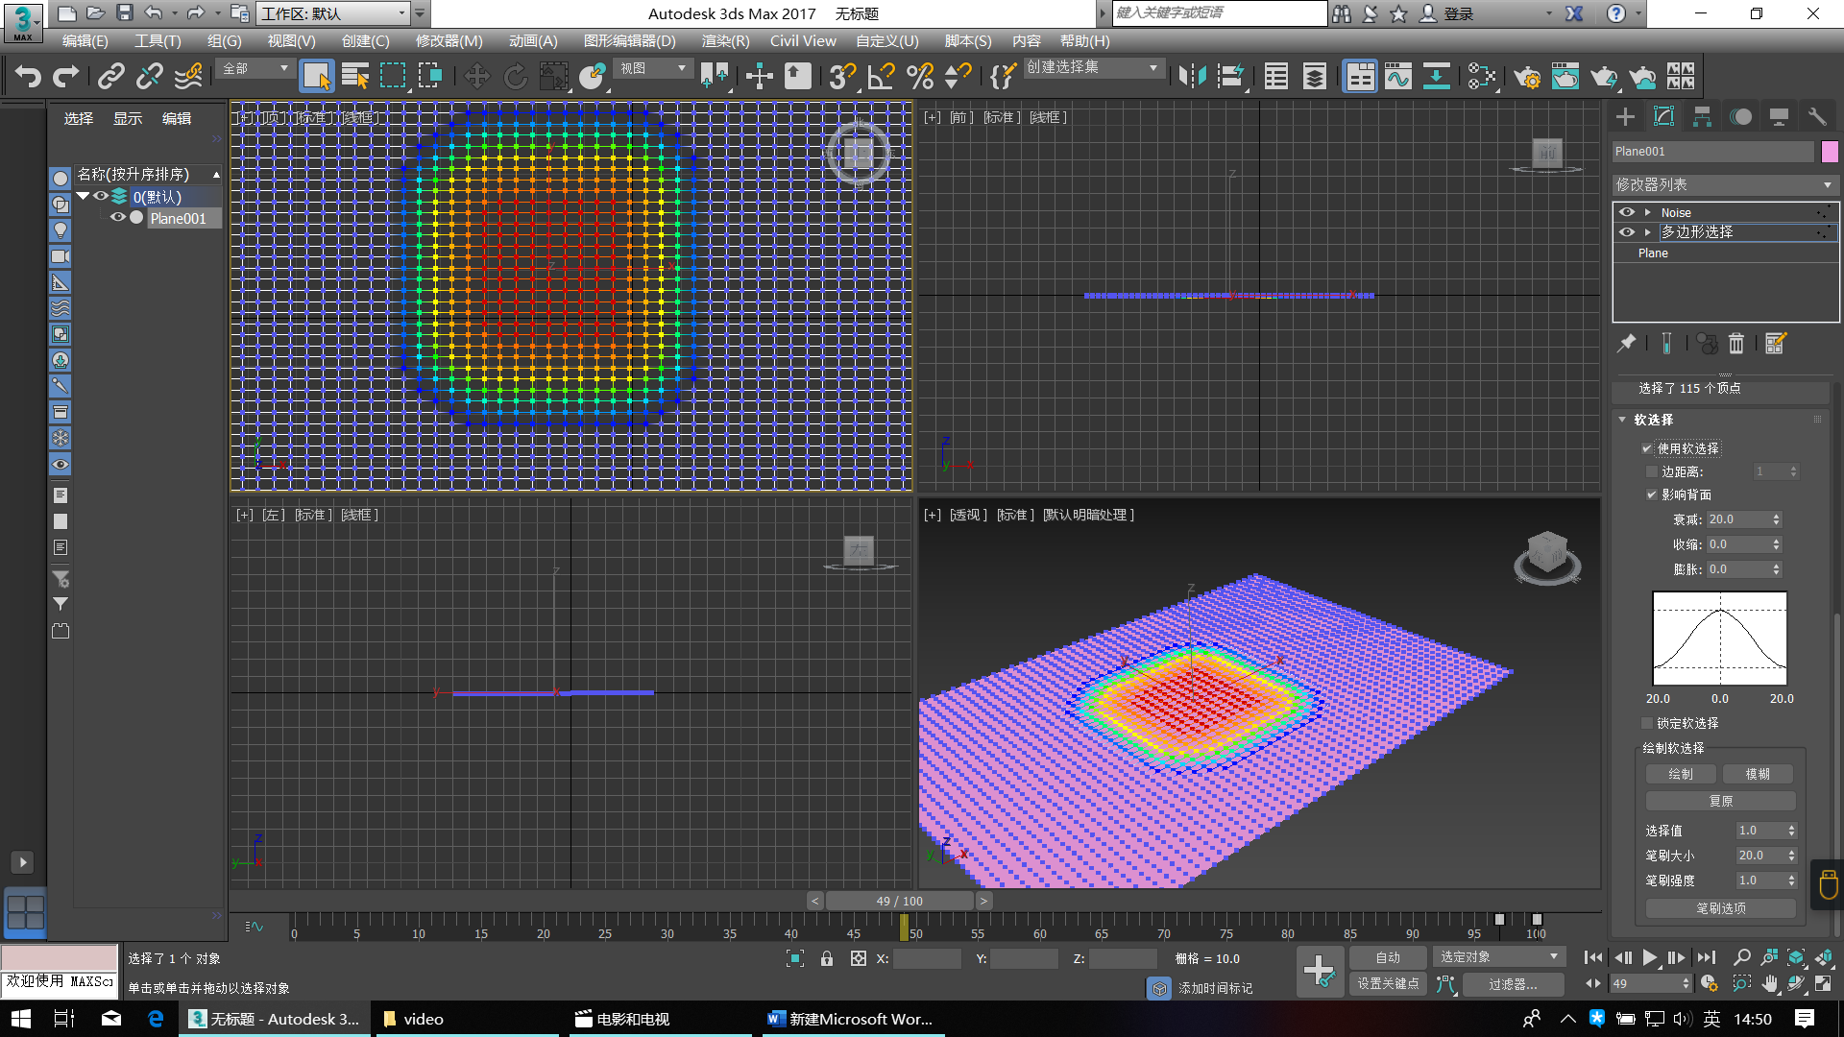Screen dimensions: 1844x1037
Task: Open the 编辑(E) menu
Action: click(85, 40)
